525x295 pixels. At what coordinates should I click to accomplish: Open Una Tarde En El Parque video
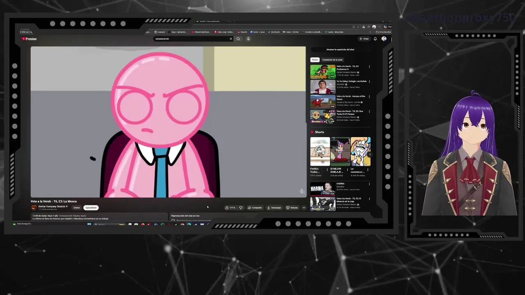322,116
